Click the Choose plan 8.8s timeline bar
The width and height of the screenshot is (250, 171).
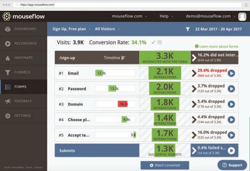(124, 119)
